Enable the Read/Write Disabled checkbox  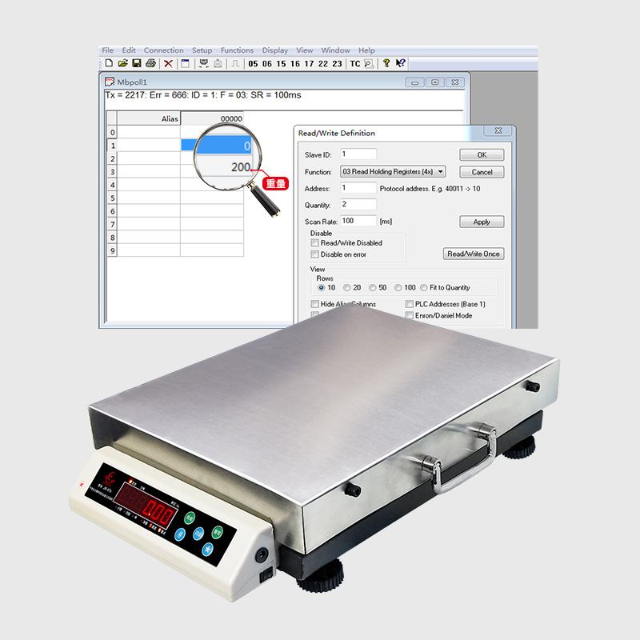coord(315,243)
